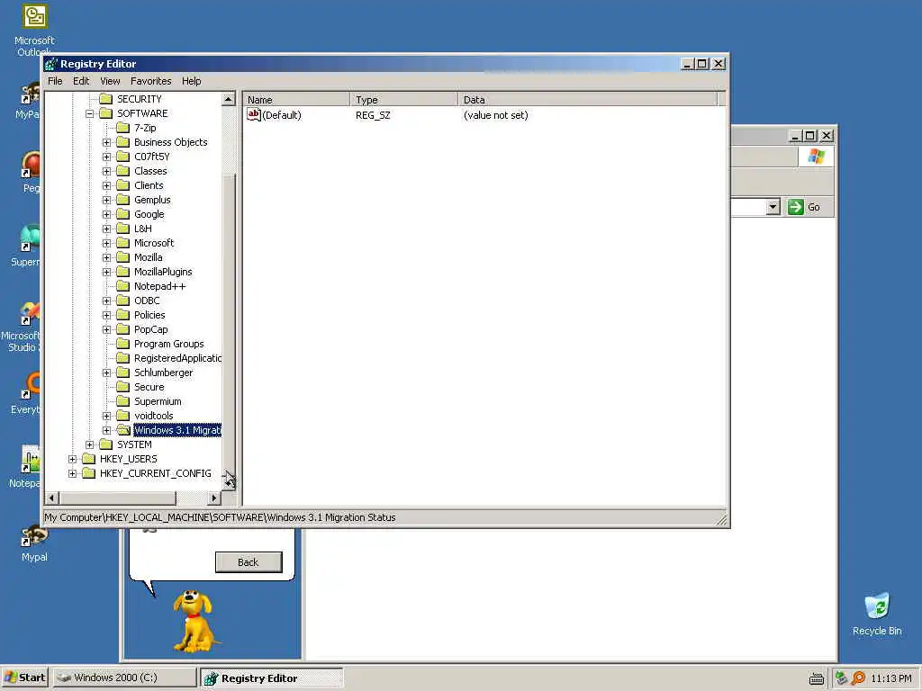
Task: Select the 7-Zip key folder icon
Action: [122, 128]
